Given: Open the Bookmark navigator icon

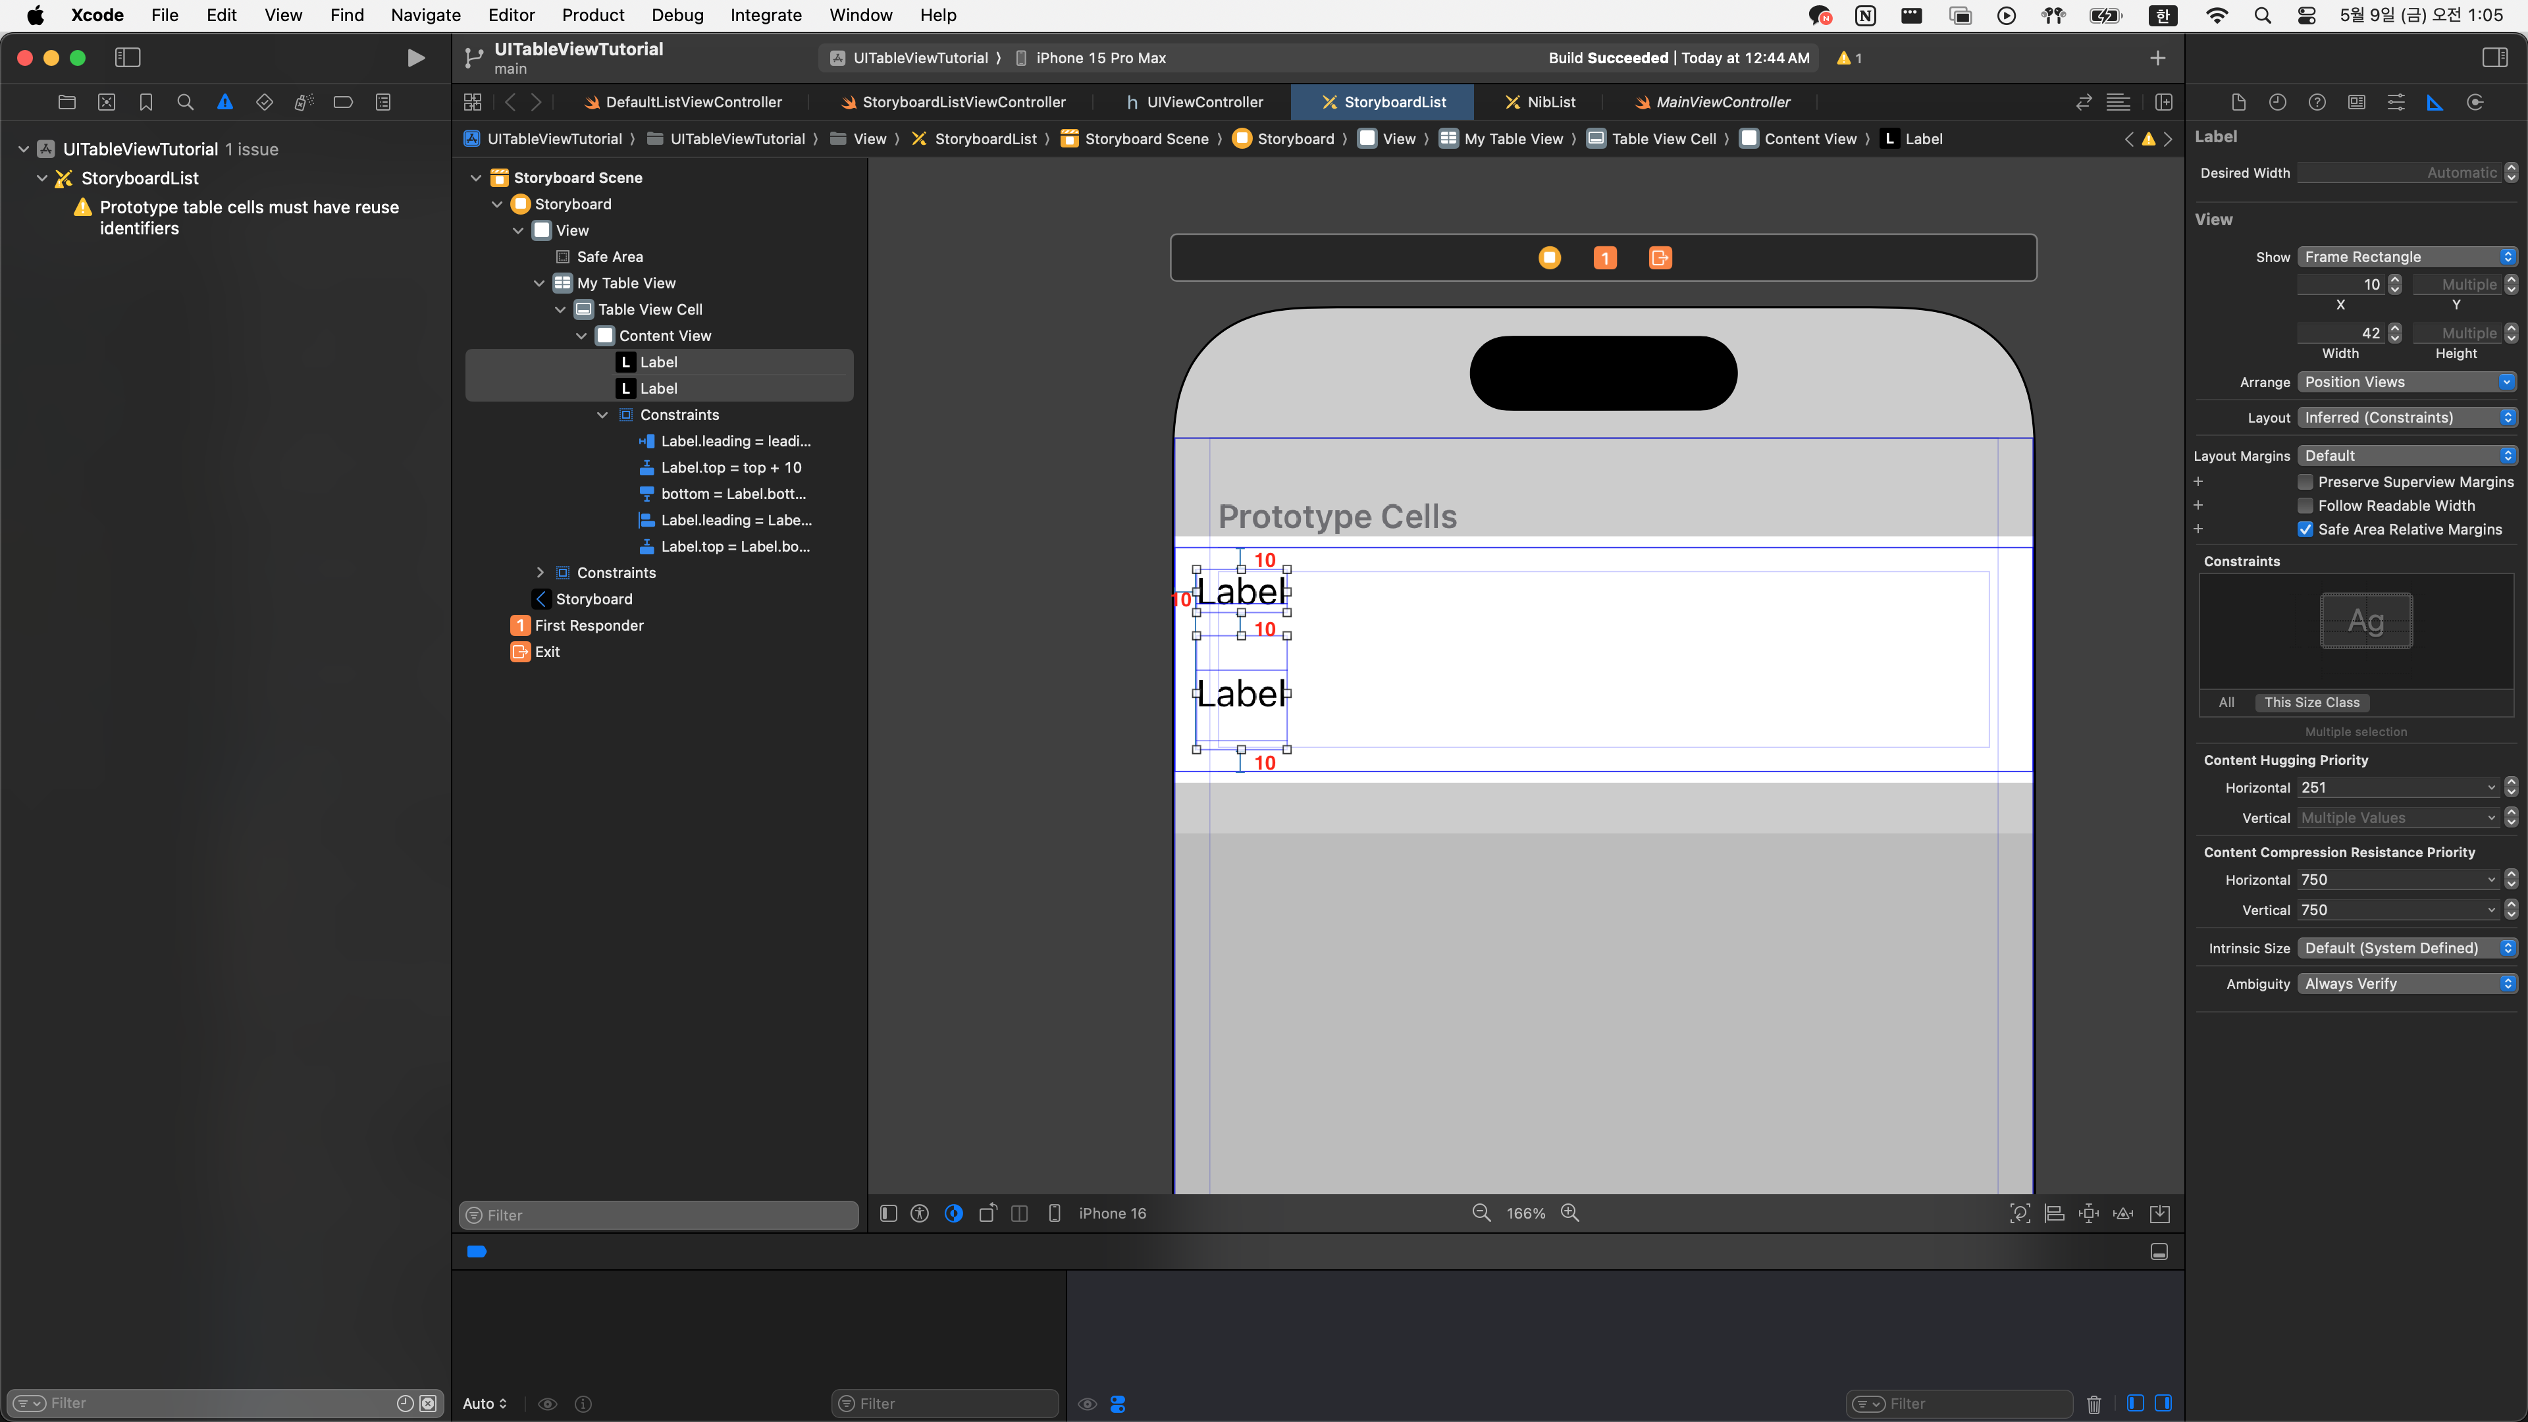Looking at the screenshot, I should click(146, 102).
